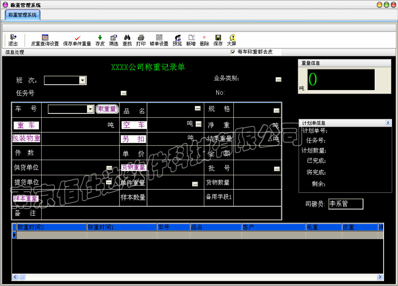Click the 客户 column header
The image size is (398, 286).
274,227
